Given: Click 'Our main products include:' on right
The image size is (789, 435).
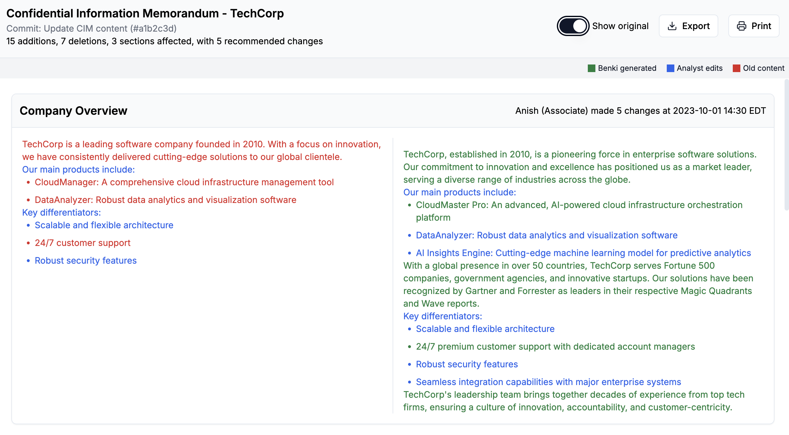Looking at the screenshot, I should point(460,192).
